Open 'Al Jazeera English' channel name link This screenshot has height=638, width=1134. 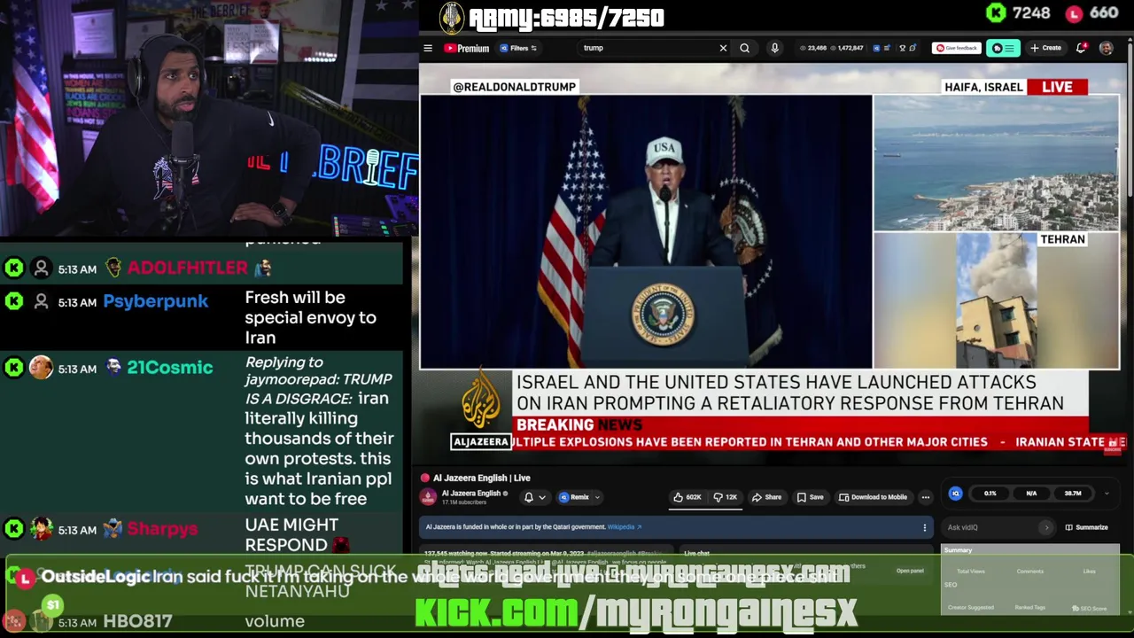(x=471, y=494)
